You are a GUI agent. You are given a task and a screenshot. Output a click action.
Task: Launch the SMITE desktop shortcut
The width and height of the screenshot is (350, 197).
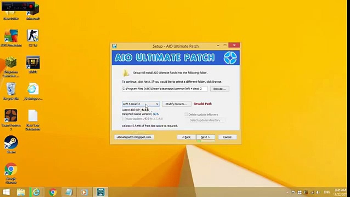[x=33, y=65]
